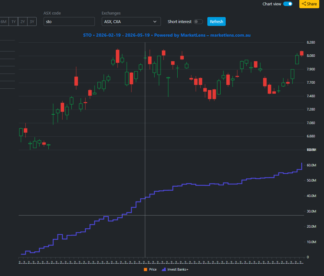Click the 7.080 price axis label
Screen dimensions: 324x276
tap(311, 123)
